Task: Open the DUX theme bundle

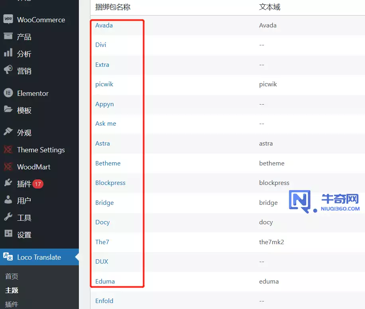Action: [x=102, y=261]
